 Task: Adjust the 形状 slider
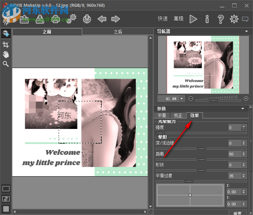(202, 170)
